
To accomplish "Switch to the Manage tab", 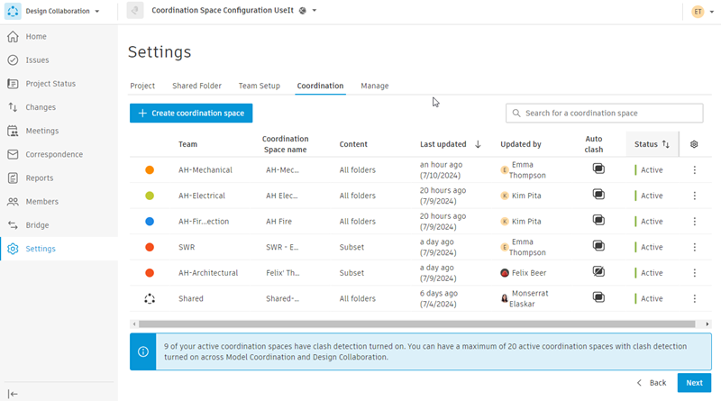I will click(x=374, y=86).
